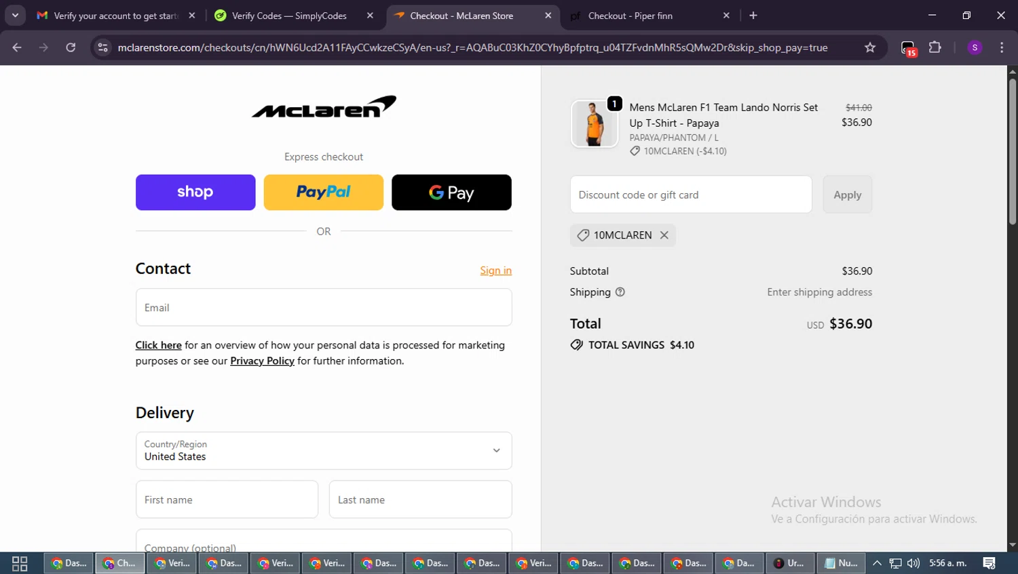The width and height of the screenshot is (1018, 574).
Task: Click the $36.90 Total amount
Action: pos(851,324)
